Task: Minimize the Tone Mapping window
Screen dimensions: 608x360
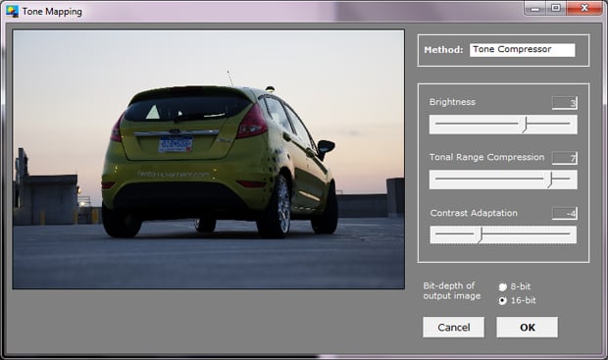Action: [x=535, y=8]
